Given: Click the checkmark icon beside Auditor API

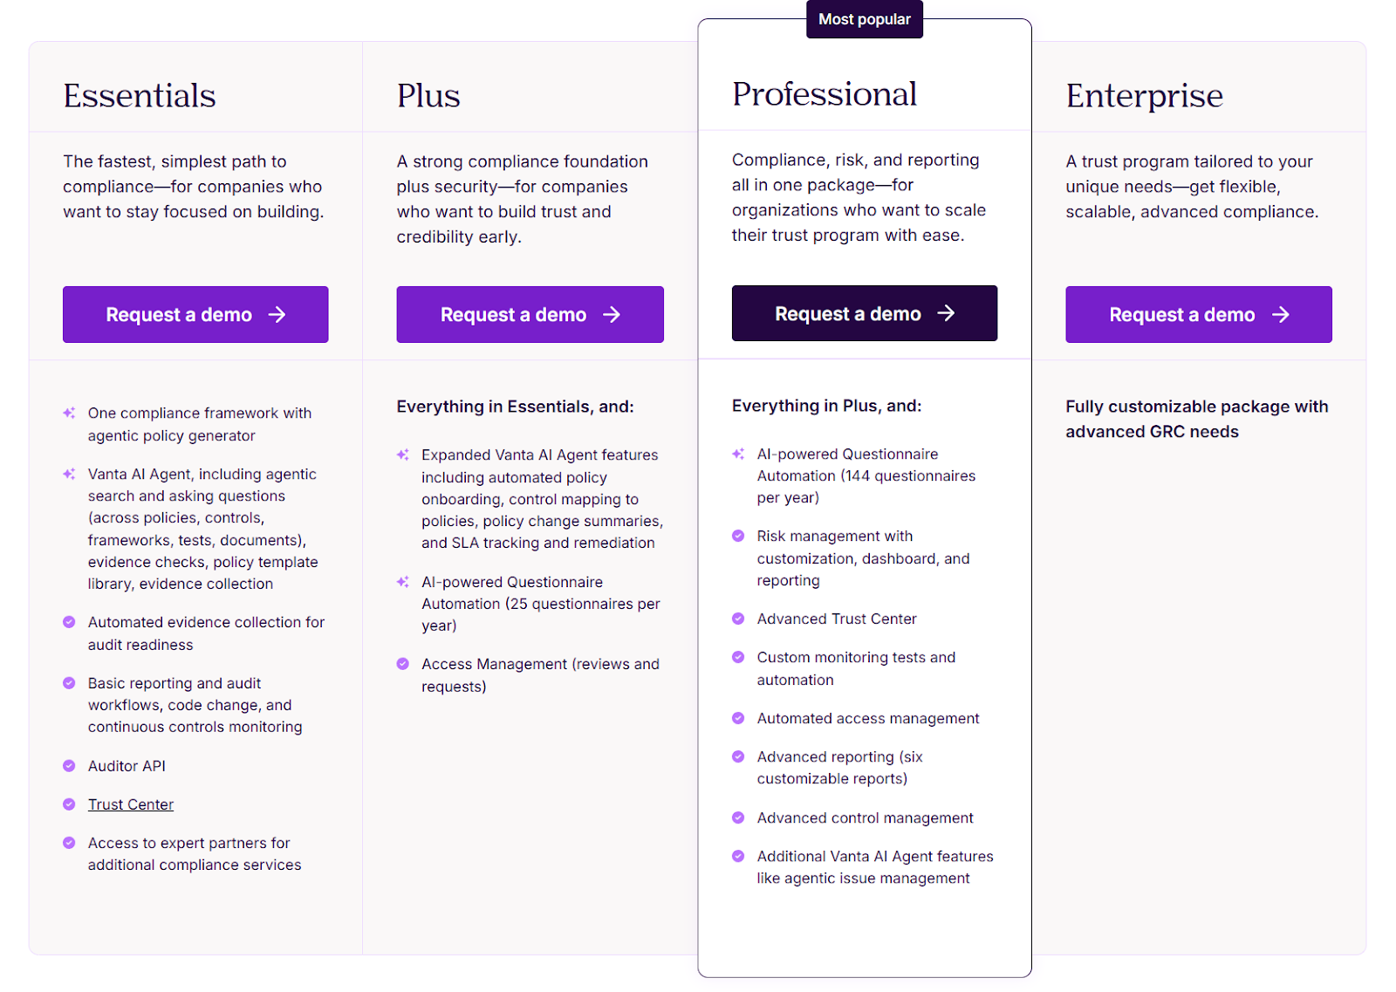Looking at the screenshot, I should coord(69,766).
